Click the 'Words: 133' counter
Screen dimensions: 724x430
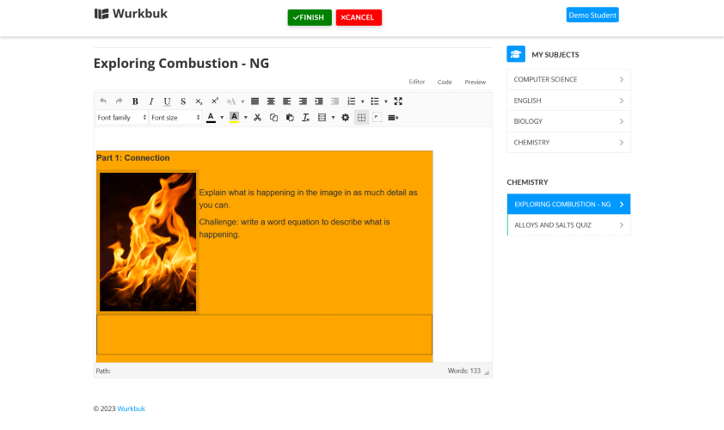pos(464,371)
